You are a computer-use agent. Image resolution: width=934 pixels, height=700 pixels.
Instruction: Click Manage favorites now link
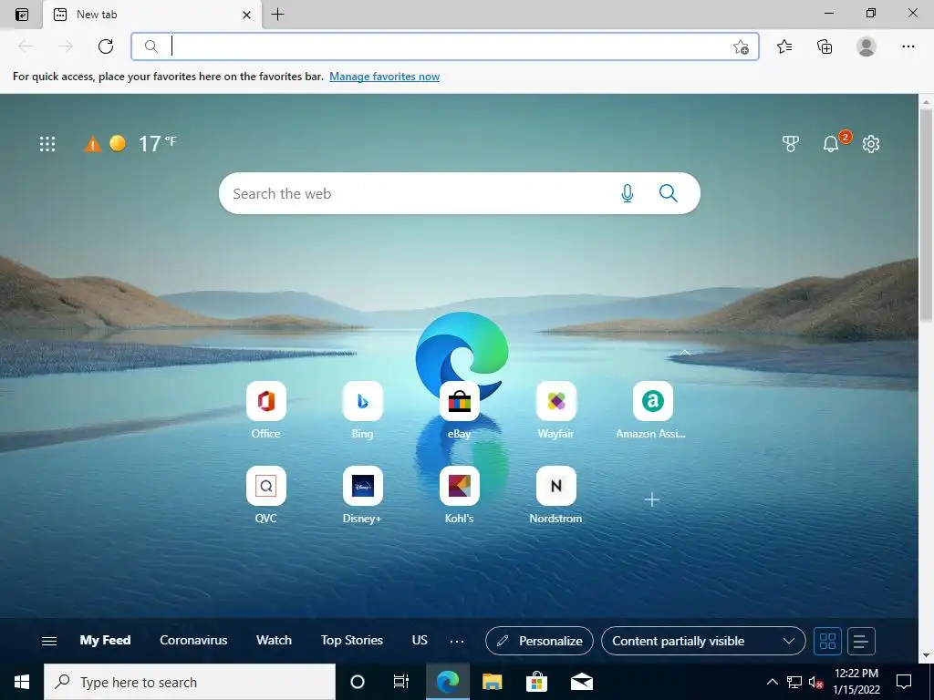click(x=384, y=77)
